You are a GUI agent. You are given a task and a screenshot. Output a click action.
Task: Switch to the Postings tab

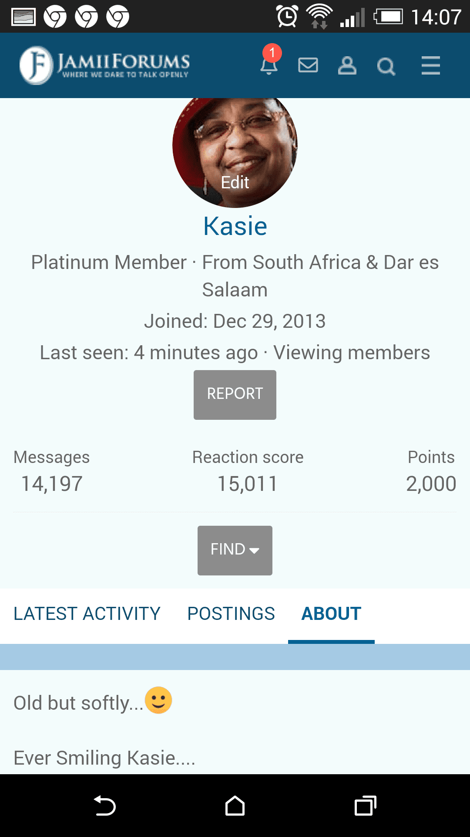(x=231, y=614)
